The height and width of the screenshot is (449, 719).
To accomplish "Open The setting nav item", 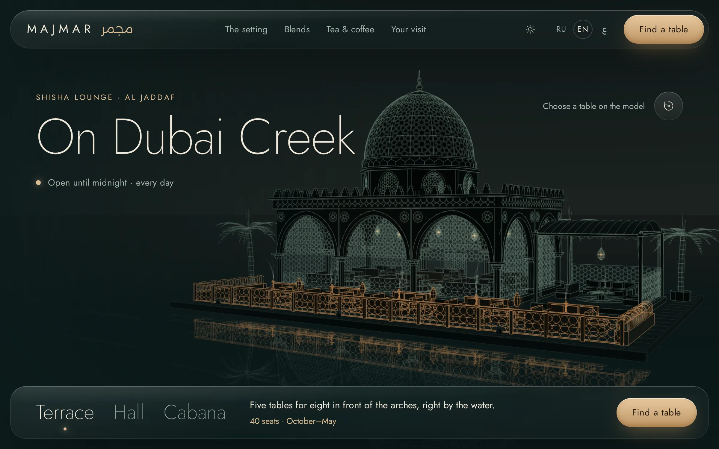I will click(246, 29).
